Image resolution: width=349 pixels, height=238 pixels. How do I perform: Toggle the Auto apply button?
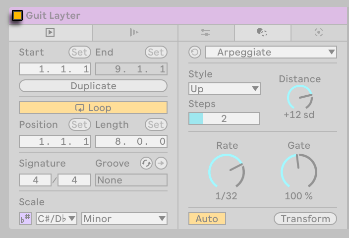(x=207, y=219)
